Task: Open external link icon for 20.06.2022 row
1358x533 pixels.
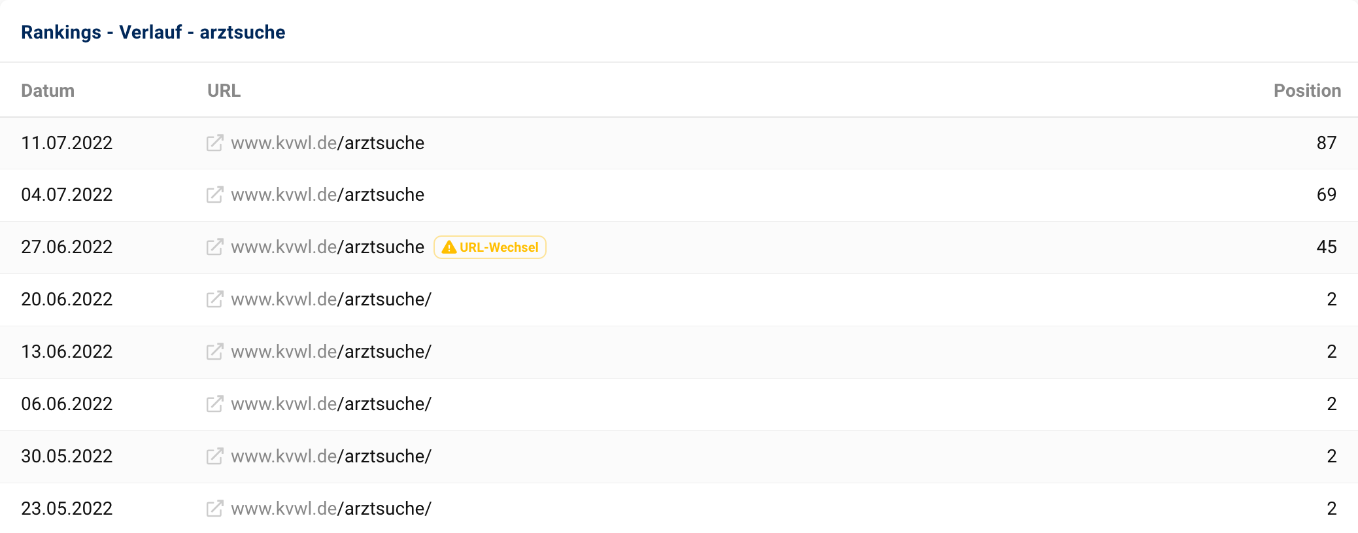Action: tap(214, 300)
